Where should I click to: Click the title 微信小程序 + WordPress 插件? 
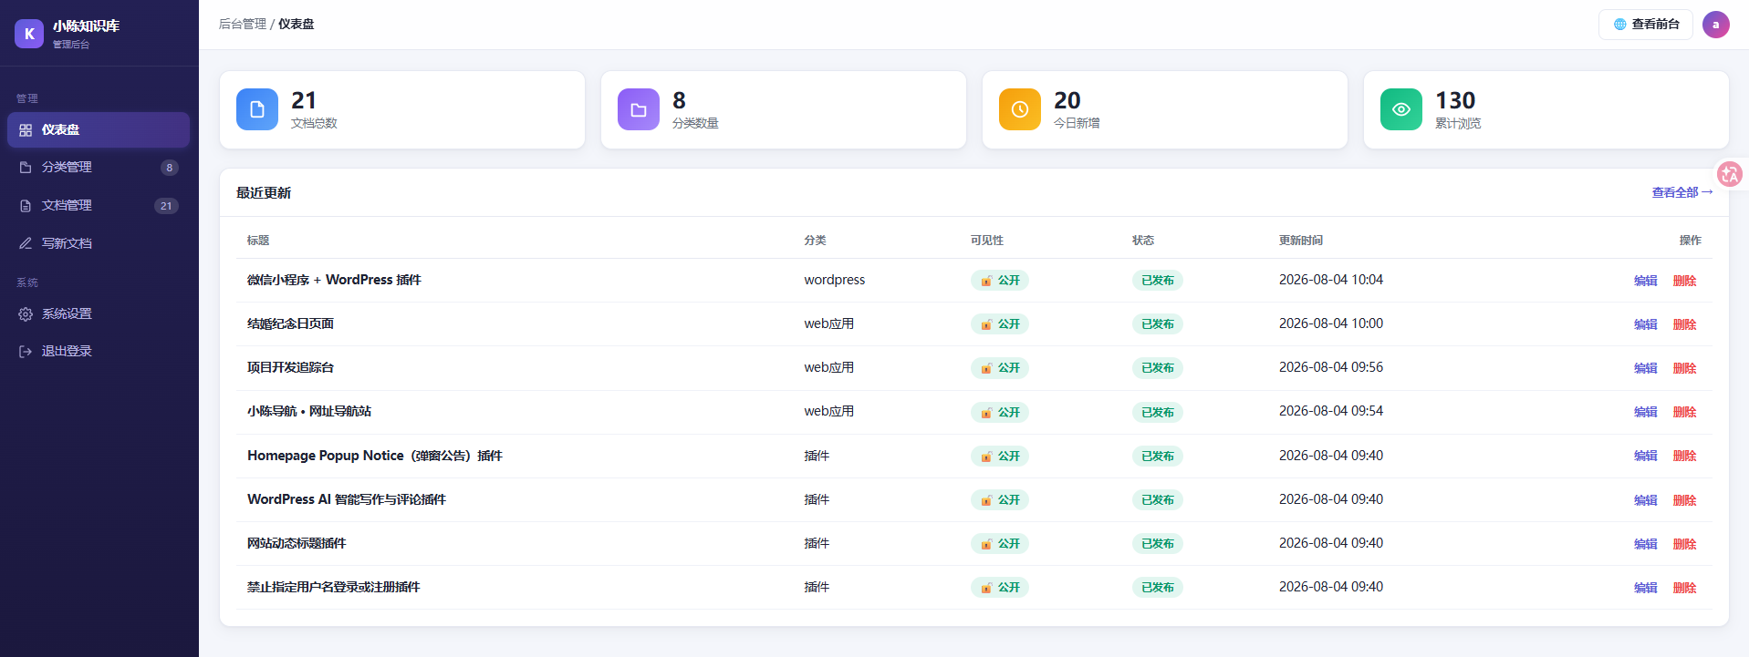[x=334, y=280]
